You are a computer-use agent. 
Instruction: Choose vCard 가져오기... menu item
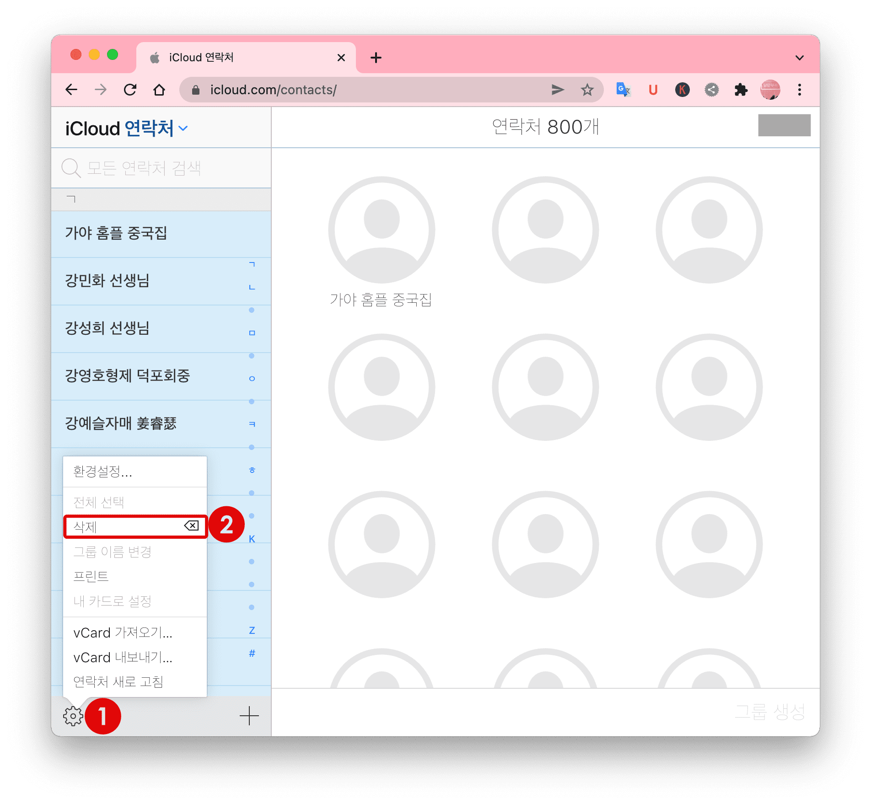pyautogui.click(x=135, y=632)
